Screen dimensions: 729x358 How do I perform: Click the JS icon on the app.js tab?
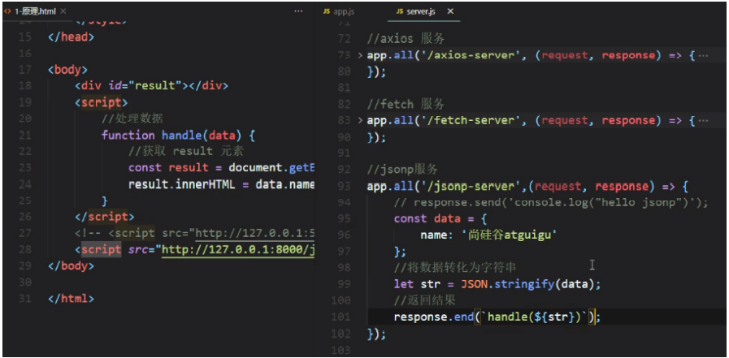pyautogui.click(x=327, y=12)
